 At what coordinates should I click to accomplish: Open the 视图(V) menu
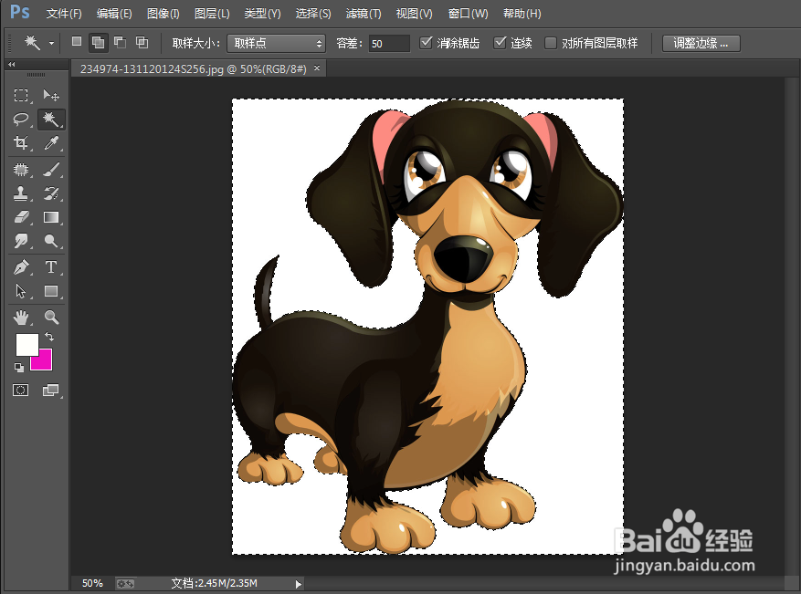(x=414, y=14)
